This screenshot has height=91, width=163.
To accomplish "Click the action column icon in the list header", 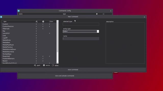I will tap(50, 21).
